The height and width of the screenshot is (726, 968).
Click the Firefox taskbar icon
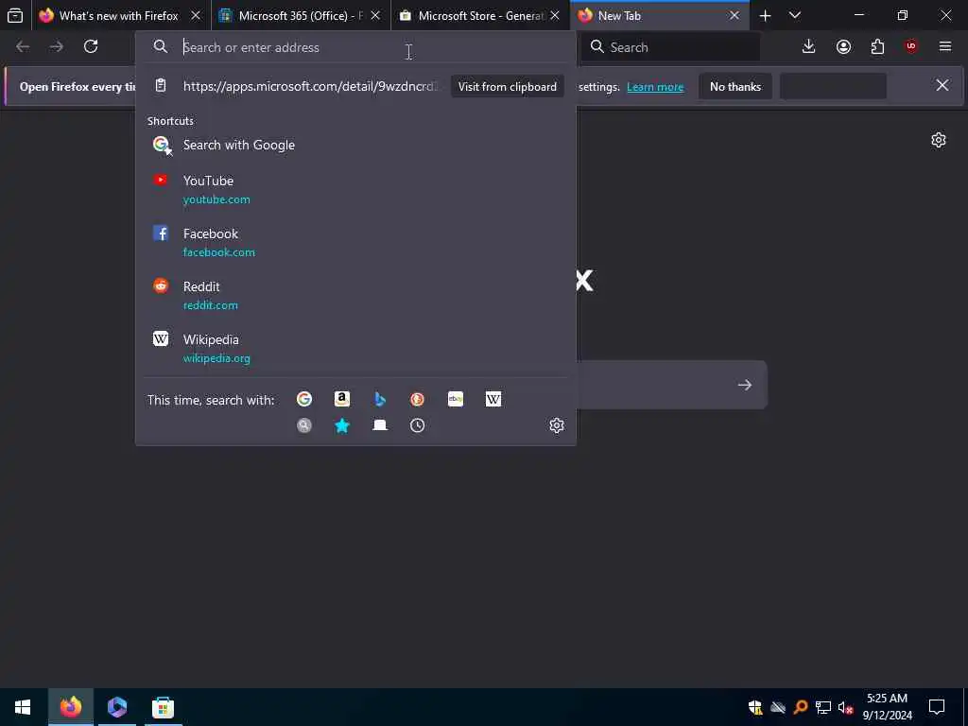[70, 707]
